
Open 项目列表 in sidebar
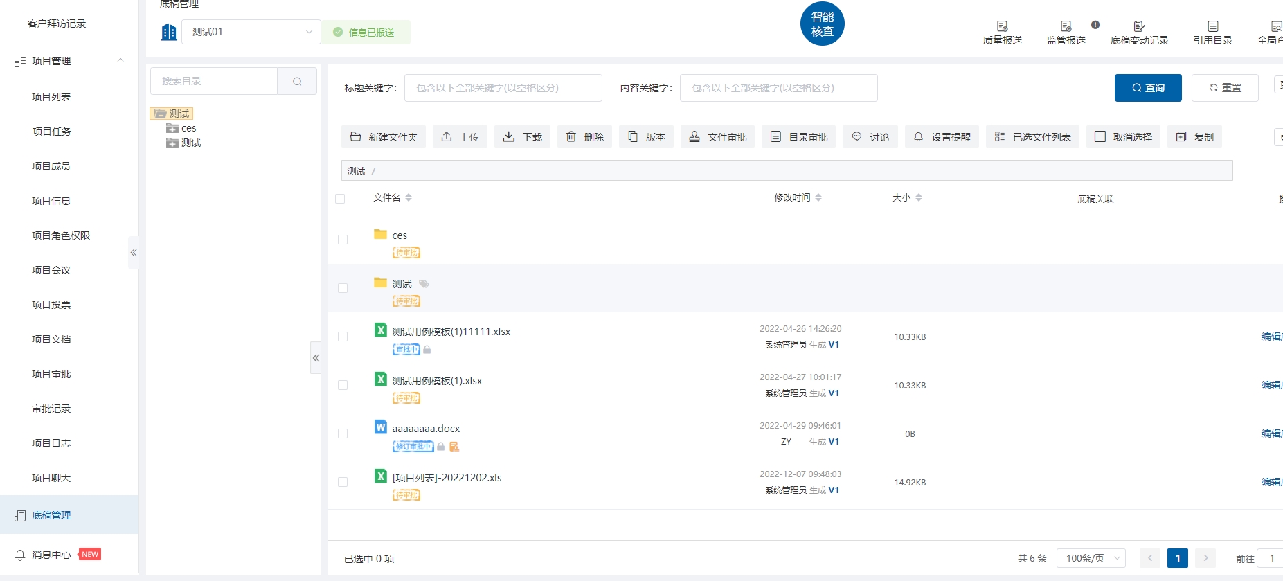click(51, 97)
